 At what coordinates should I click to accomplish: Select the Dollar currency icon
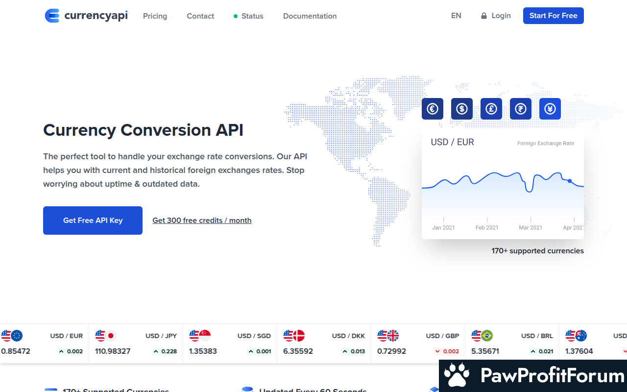[462, 109]
